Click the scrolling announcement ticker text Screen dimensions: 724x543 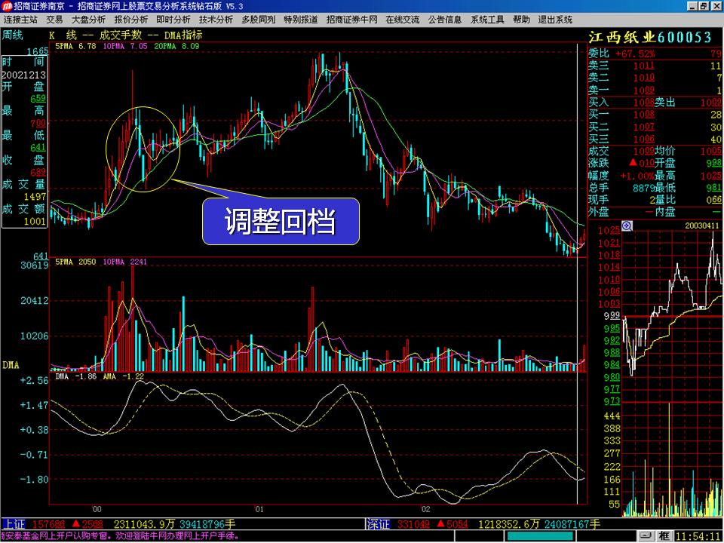(120, 536)
